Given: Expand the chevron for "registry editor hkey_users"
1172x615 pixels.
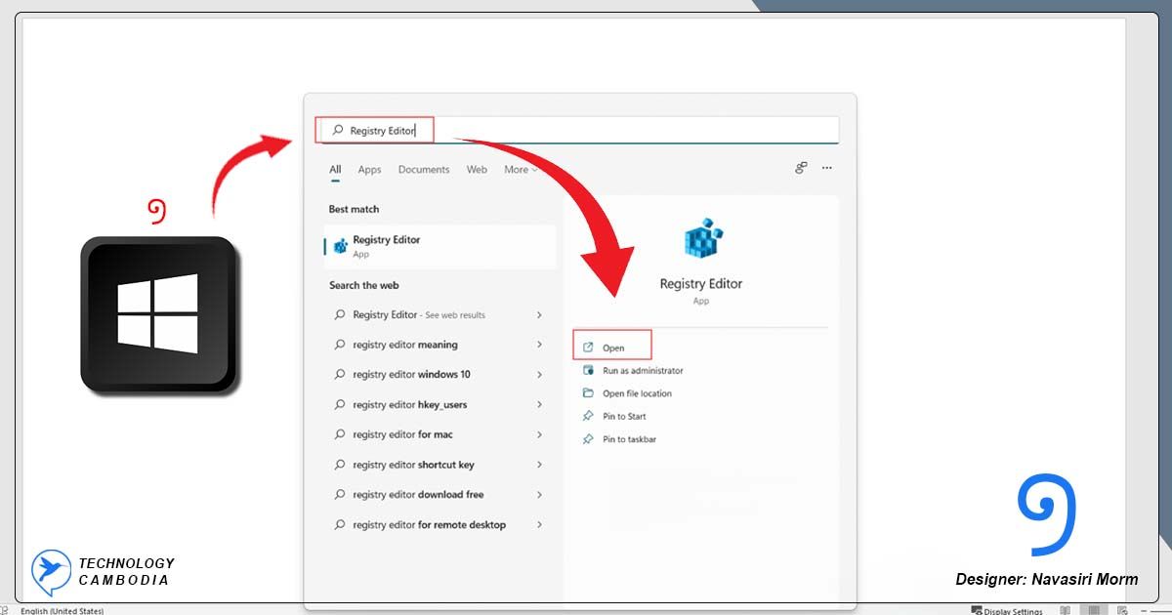Looking at the screenshot, I should 539,404.
